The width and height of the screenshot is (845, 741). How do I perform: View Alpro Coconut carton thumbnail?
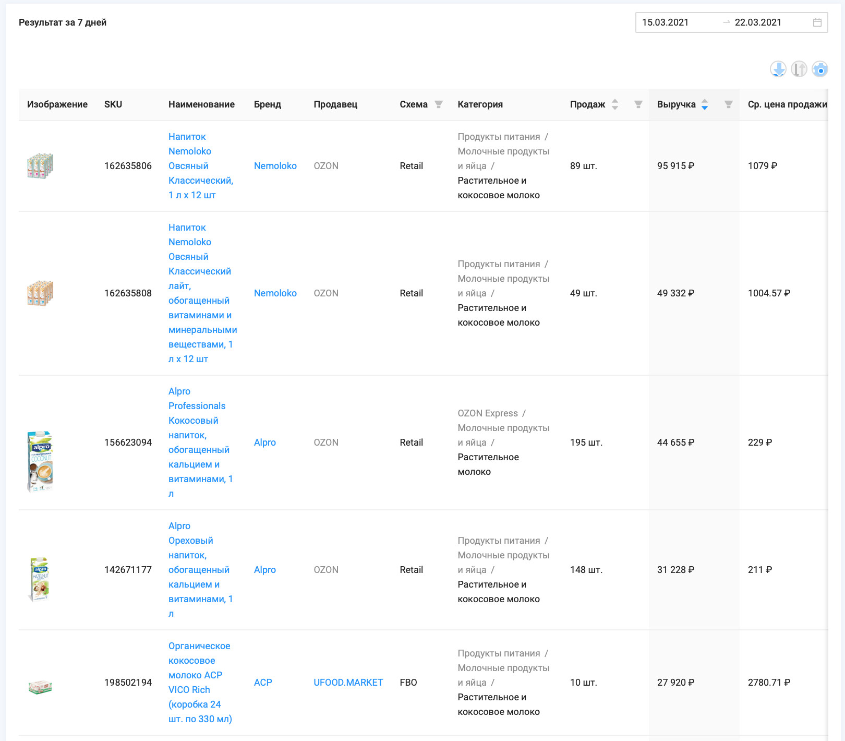tap(40, 462)
